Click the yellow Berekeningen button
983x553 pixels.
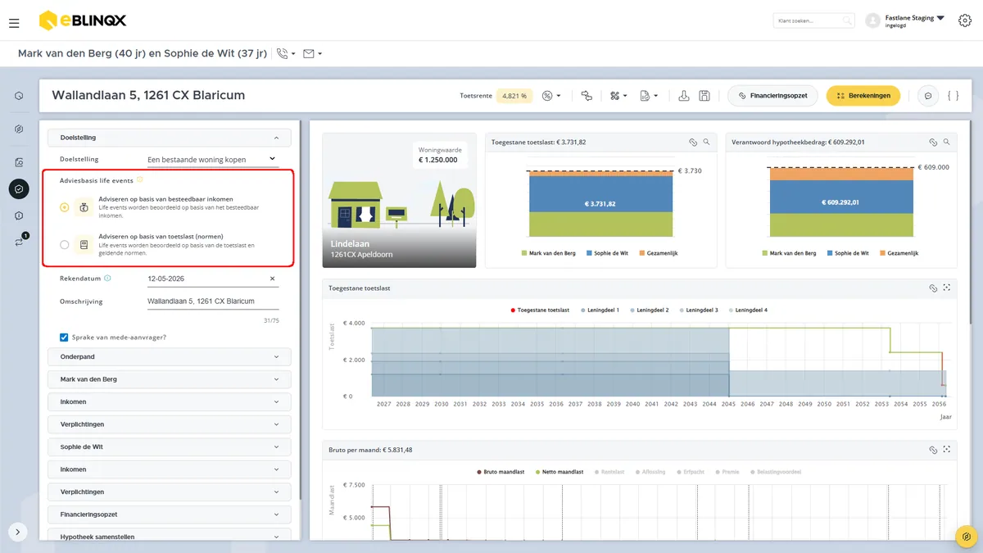pyautogui.click(x=863, y=96)
